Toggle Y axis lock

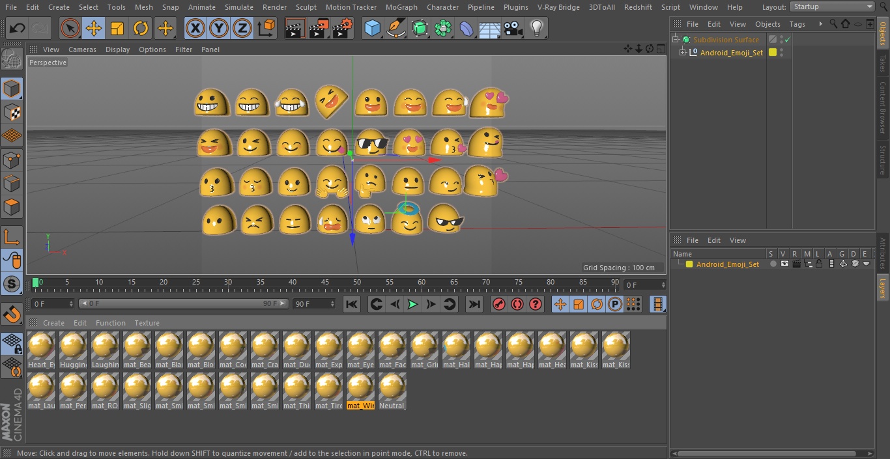click(x=219, y=29)
